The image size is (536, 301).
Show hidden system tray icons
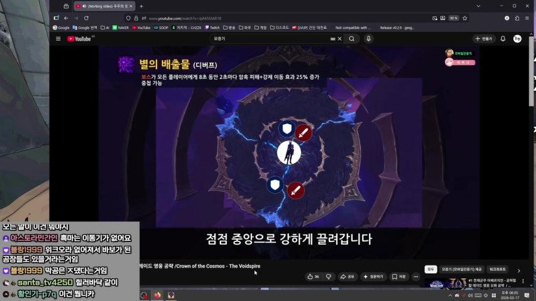pos(450,295)
